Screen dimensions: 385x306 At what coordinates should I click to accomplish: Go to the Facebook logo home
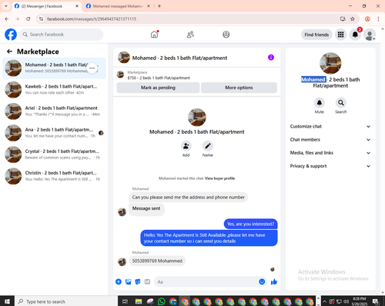pos(11,35)
